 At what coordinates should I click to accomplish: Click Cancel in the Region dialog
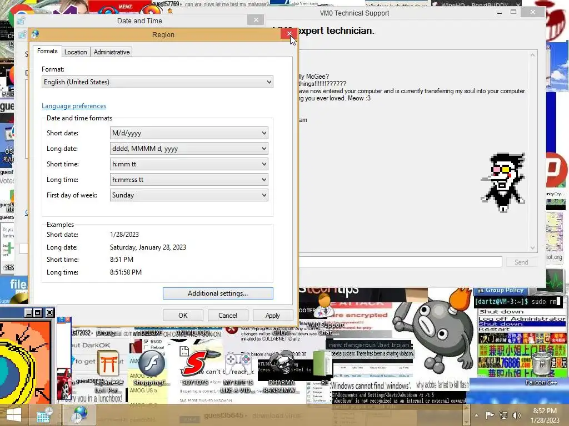pyautogui.click(x=227, y=316)
